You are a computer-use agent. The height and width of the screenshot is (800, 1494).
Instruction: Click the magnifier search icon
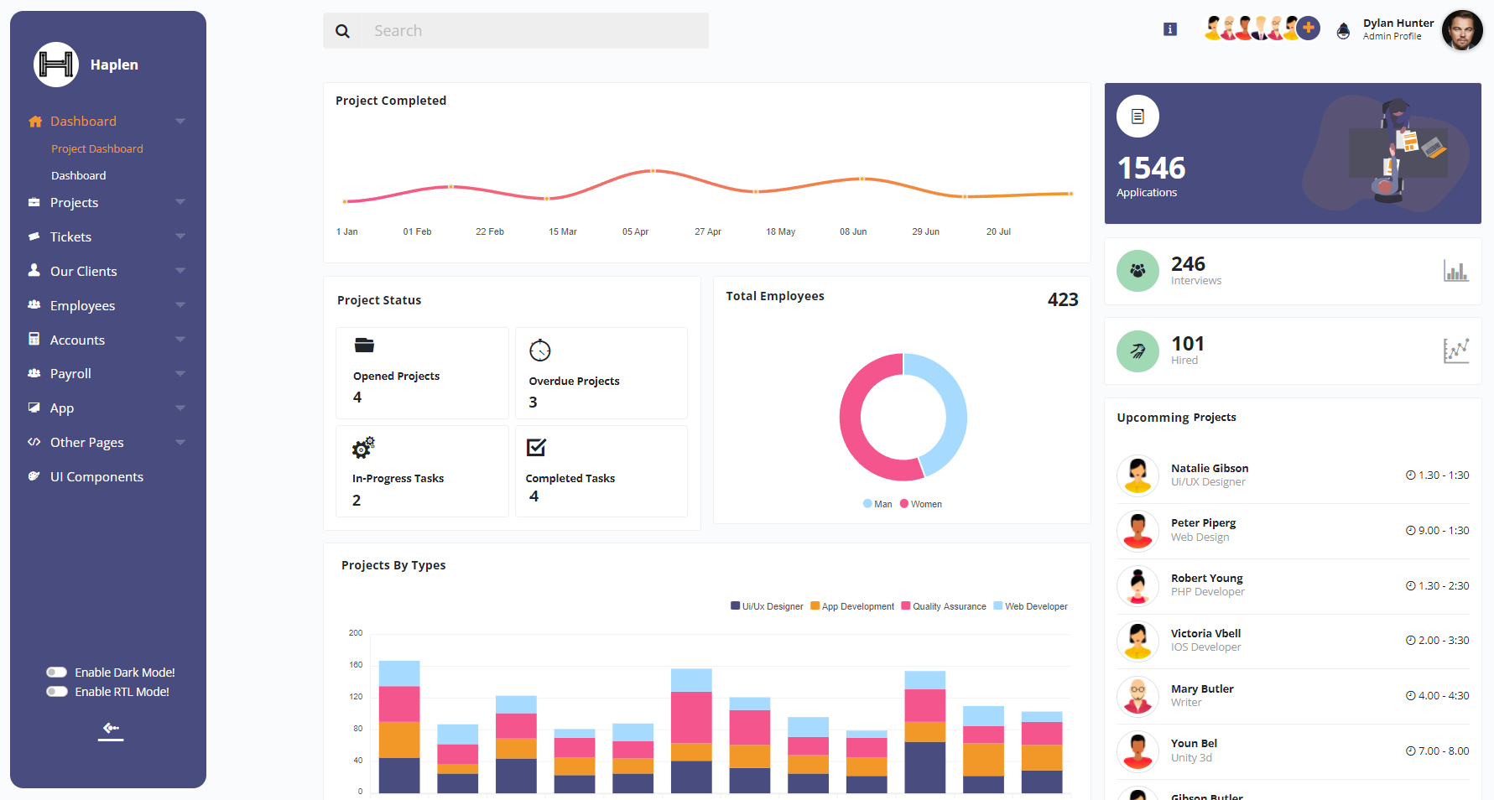click(x=342, y=31)
